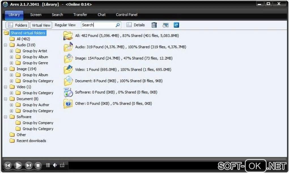This screenshot has width=289, height=173.
Task: Click the Software summary disc icon
Action: tap(68, 92)
